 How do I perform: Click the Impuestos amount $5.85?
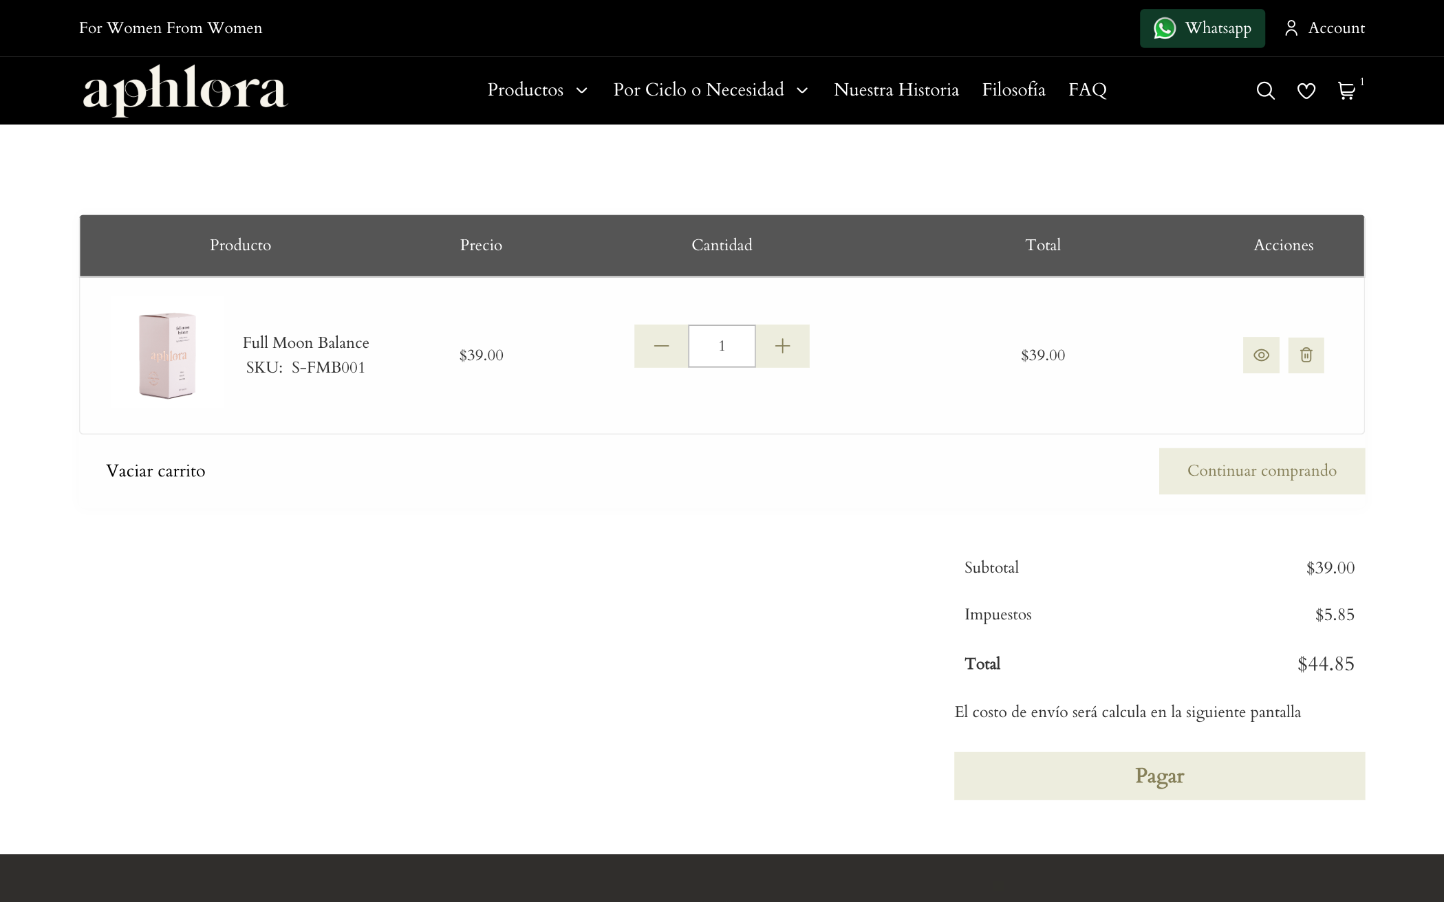[1335, 615]
